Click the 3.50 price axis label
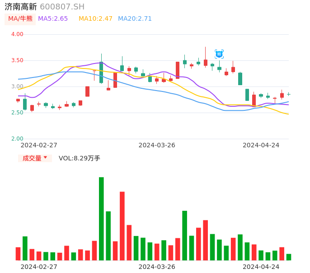This screenshot has height=273, width=310. point(17,60)
